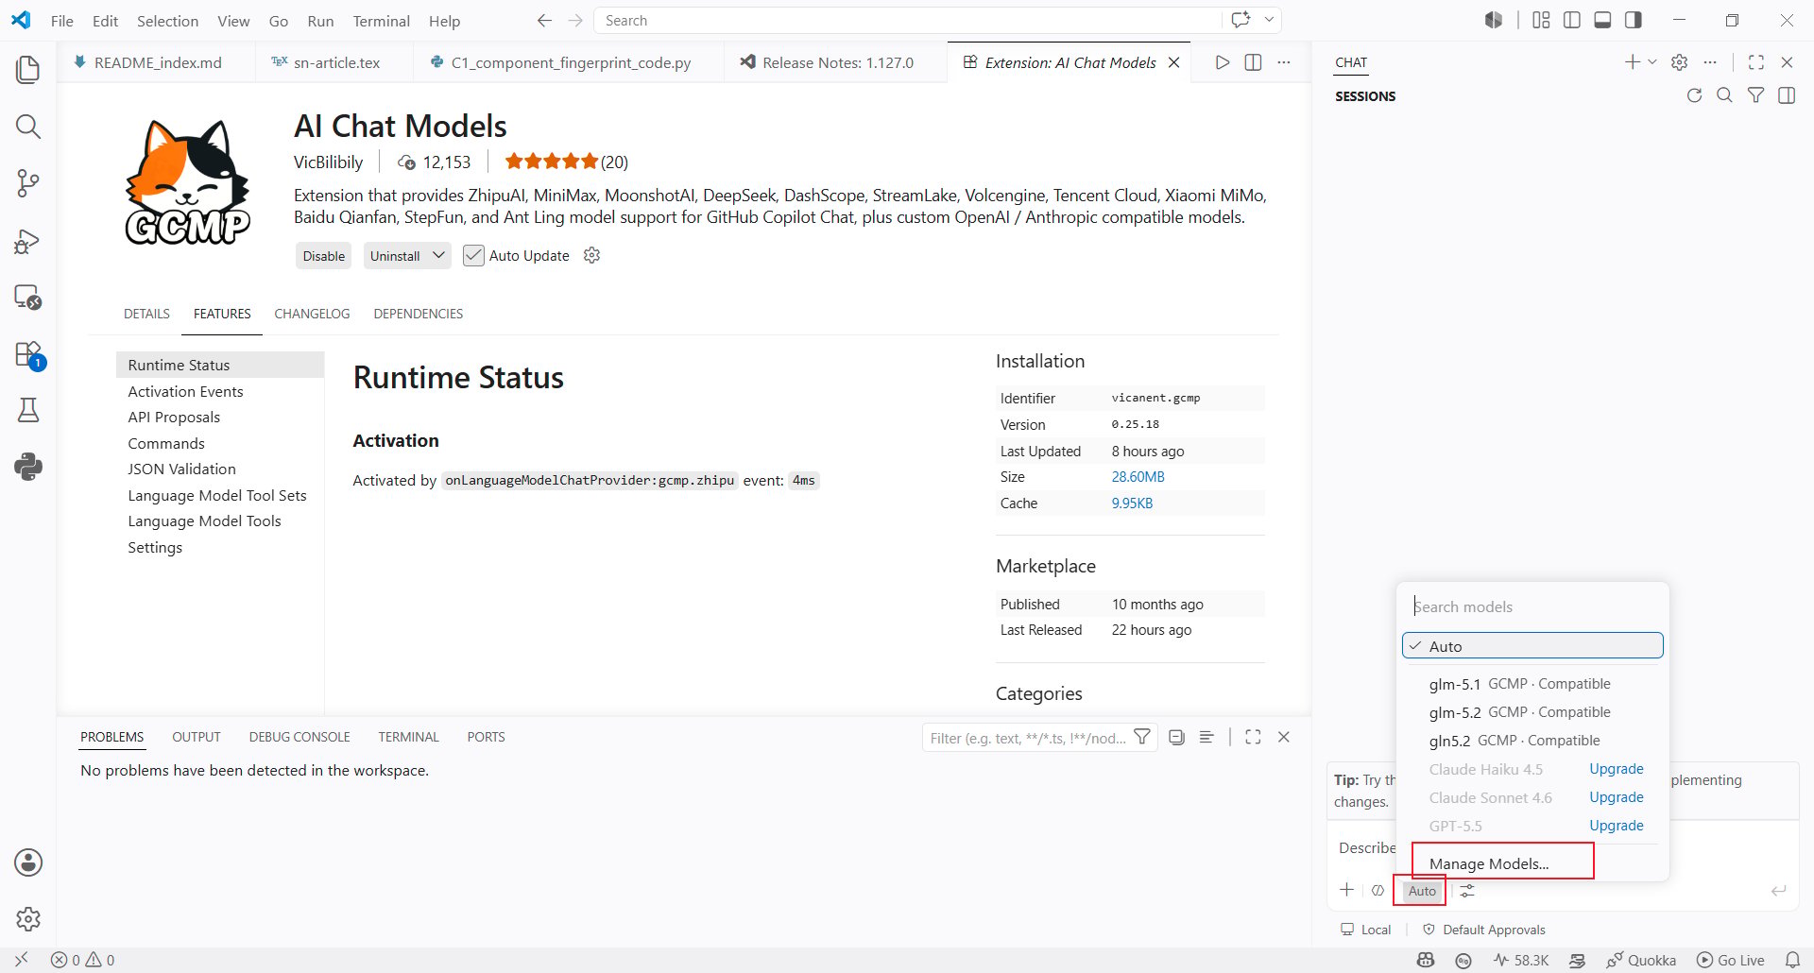
Task: Click the Quokka status bar item
Action: 1641,960
